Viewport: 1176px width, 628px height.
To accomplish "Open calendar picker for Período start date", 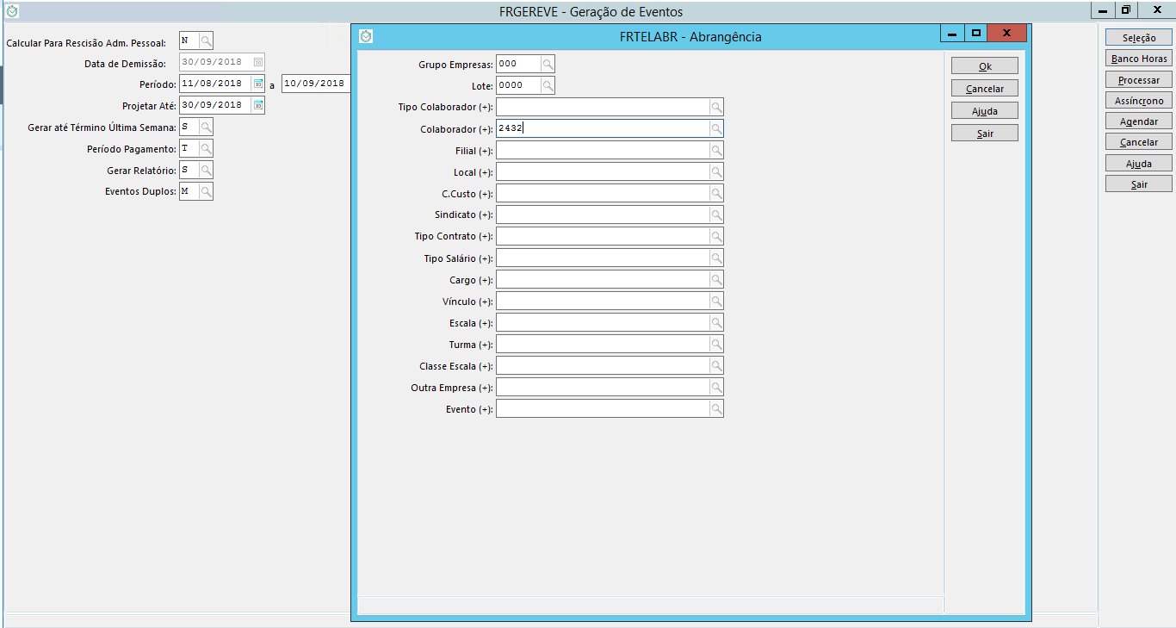I will 257,84.
